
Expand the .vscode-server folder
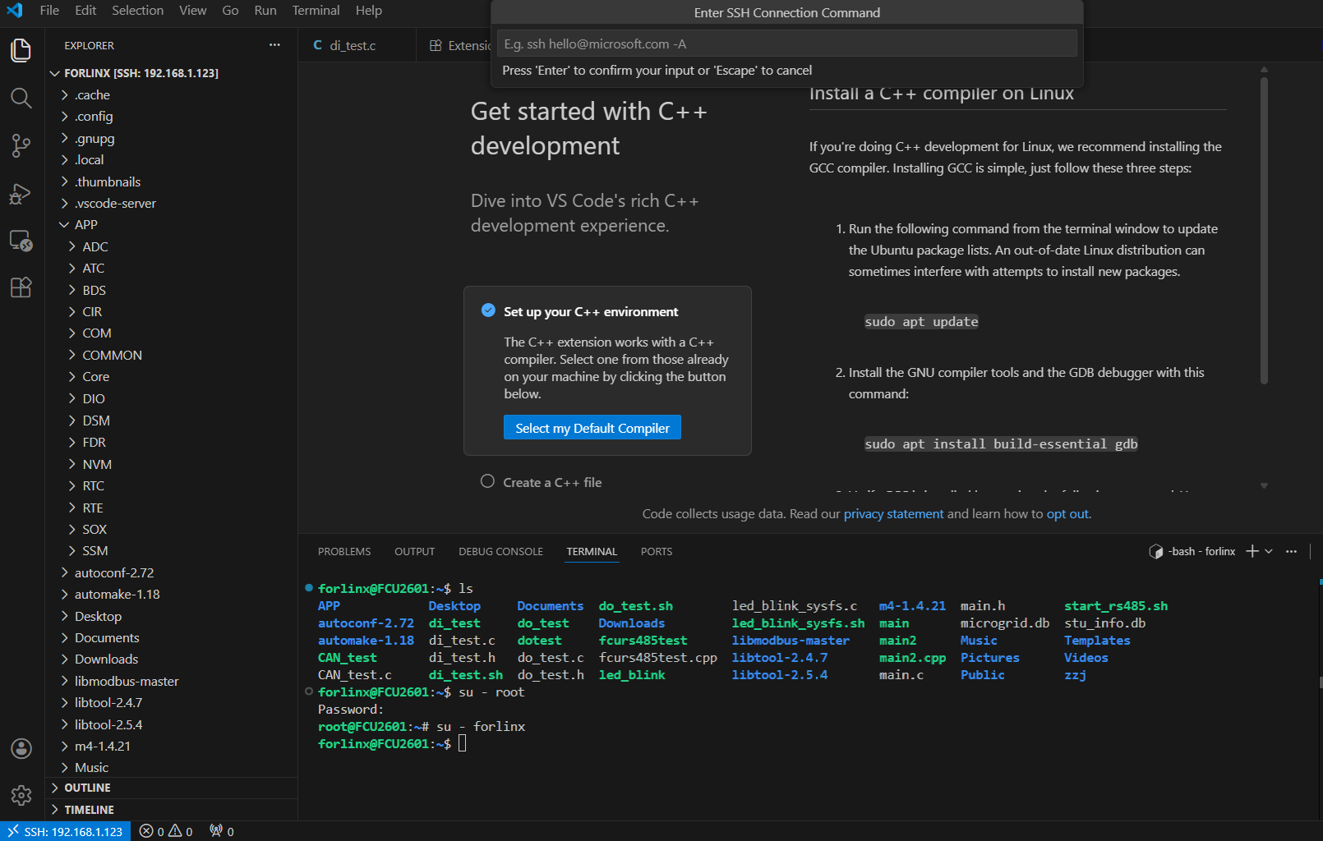click(173, 203)
